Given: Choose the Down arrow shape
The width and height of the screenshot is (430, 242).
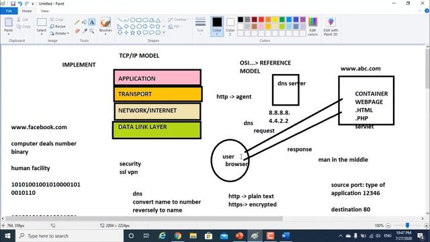Looking at the screenshot, I should pos(120,33).
